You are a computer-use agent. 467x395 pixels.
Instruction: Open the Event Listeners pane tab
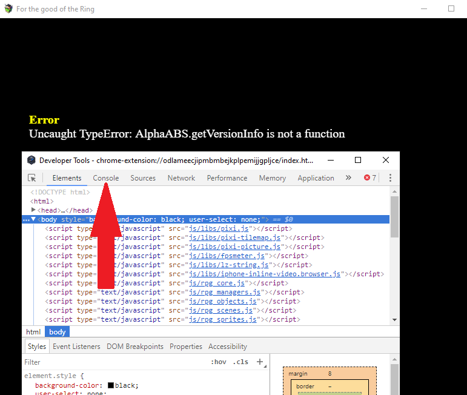(x=76, y=347)
